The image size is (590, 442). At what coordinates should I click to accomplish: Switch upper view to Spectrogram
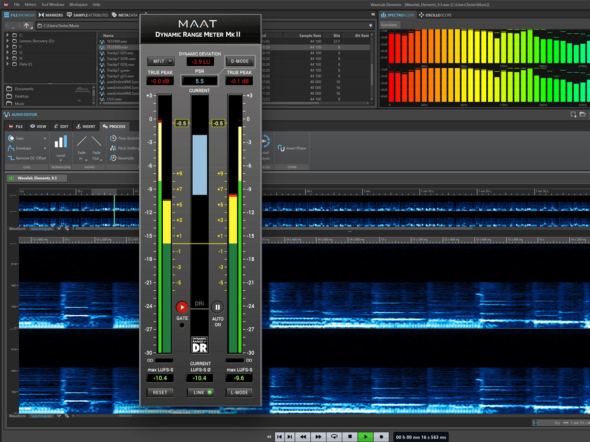(x=41, y=229)
